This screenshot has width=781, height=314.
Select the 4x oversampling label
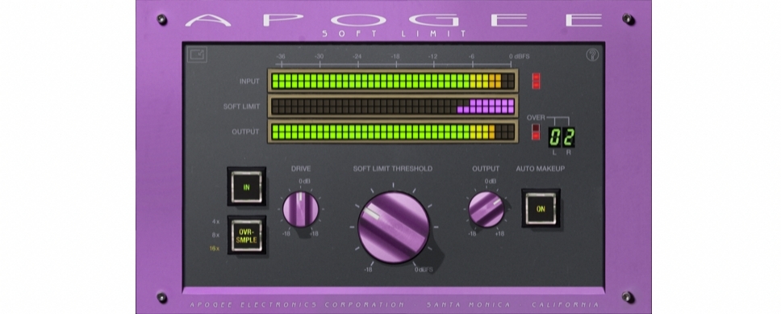[215, 221]
